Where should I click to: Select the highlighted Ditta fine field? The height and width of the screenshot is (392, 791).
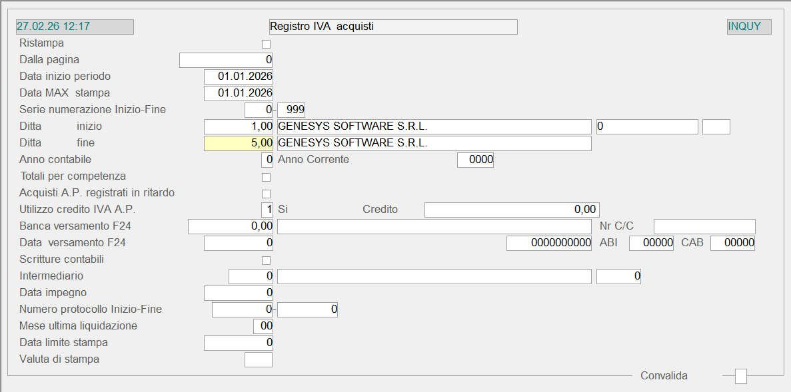(x=239, y=143)
